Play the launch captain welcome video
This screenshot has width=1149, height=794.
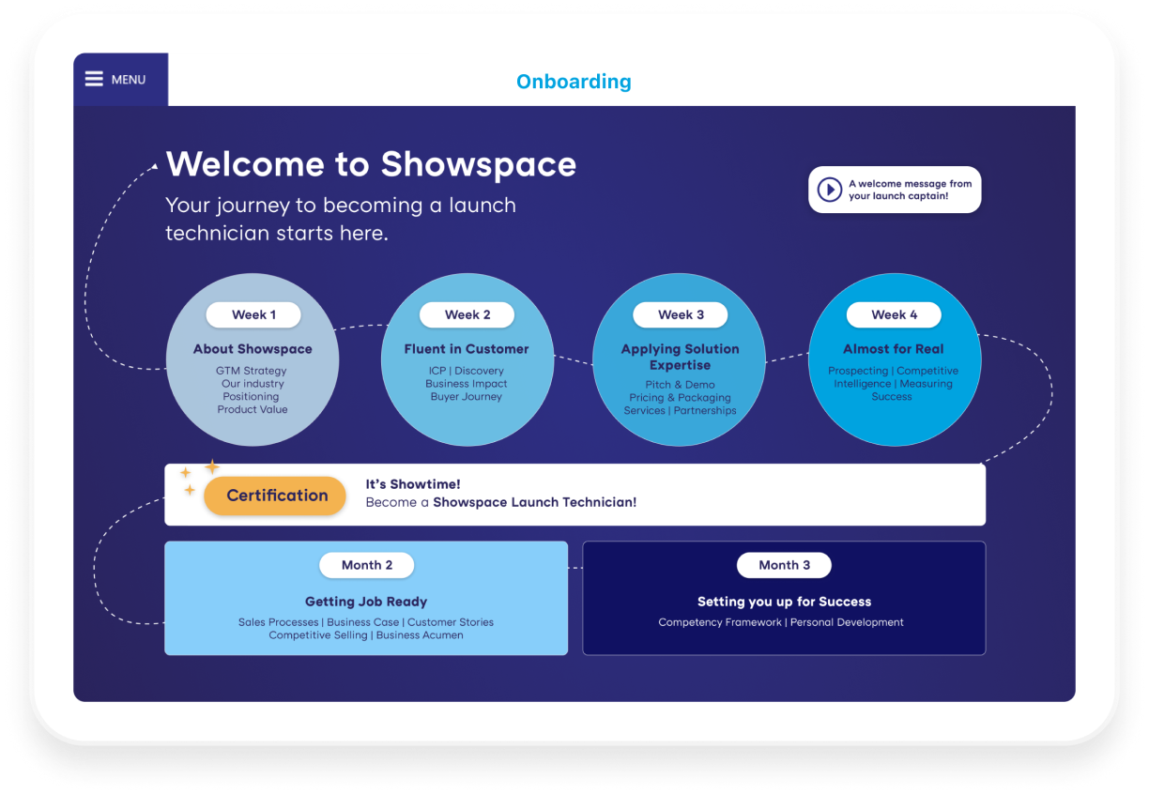point(894,190)
